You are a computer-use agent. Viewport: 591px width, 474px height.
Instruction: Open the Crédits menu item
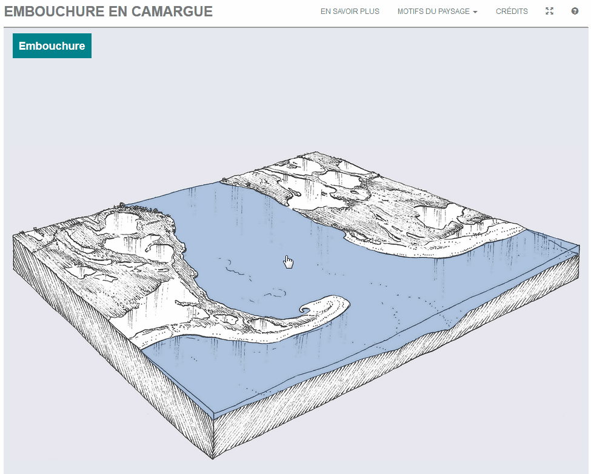click(x=512, y=12)
